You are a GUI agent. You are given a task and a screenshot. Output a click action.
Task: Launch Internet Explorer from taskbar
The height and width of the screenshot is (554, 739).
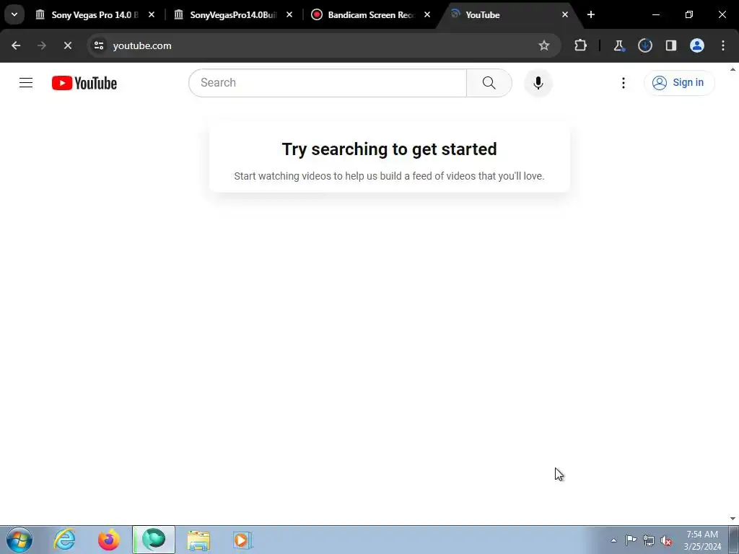(64, 540)
